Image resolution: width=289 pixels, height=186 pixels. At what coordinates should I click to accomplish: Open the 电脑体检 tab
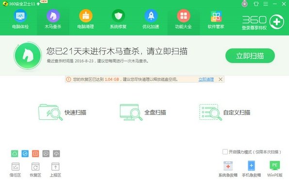(20, 19)
